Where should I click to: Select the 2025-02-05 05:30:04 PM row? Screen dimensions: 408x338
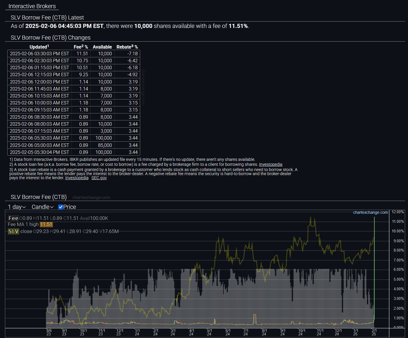74,152
